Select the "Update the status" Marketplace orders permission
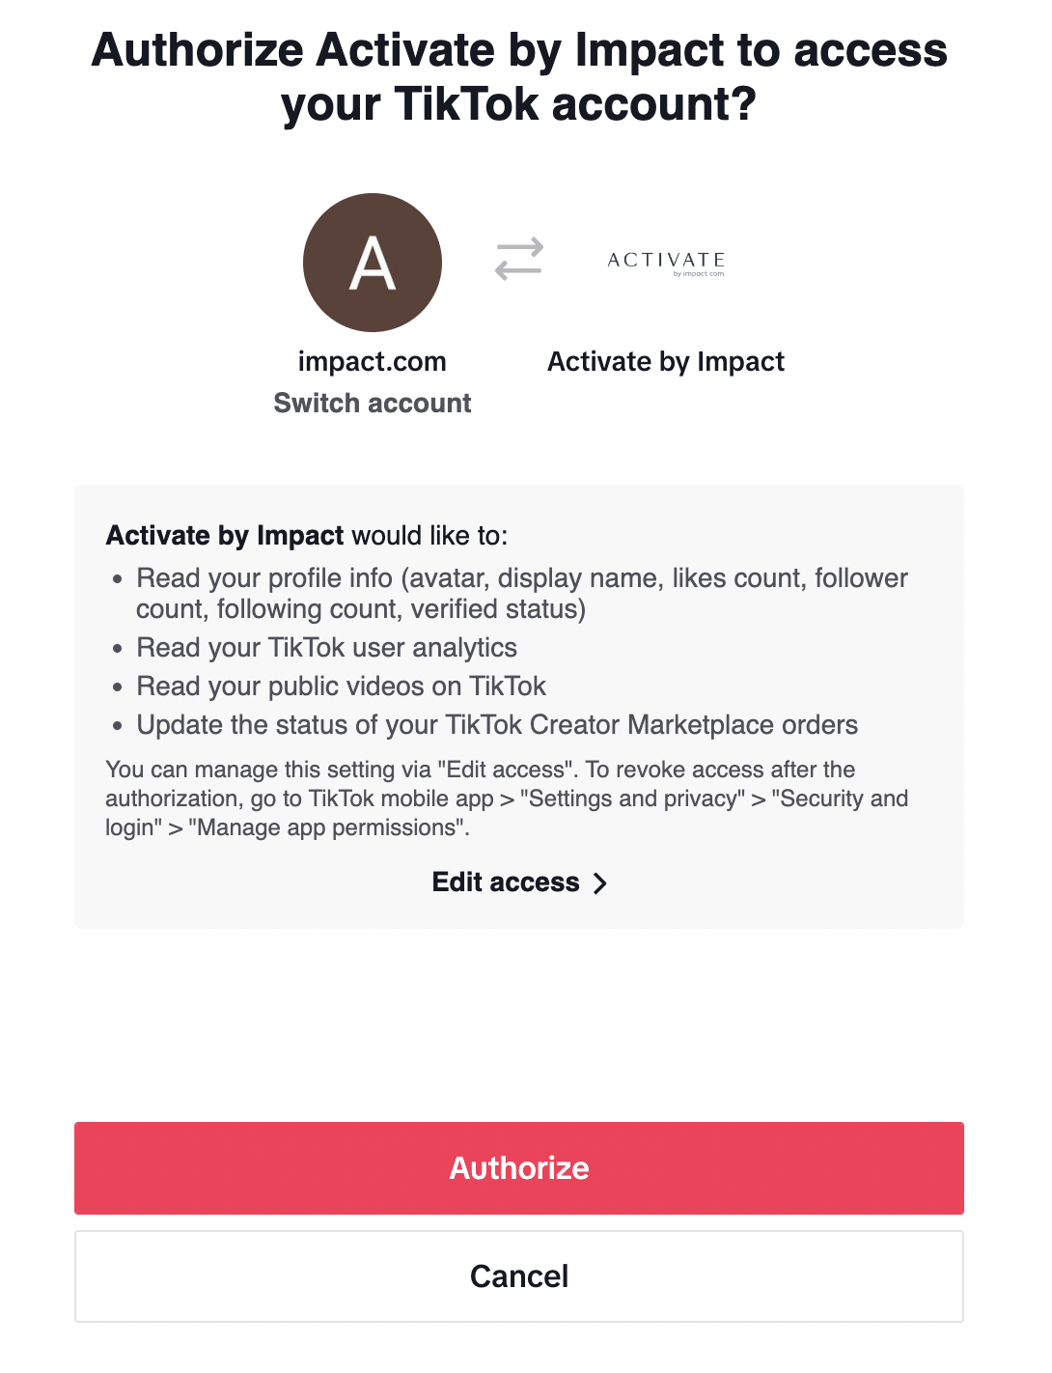Image resolution: width=1052 pixels, height=1373 pixels. click(497, 725)
